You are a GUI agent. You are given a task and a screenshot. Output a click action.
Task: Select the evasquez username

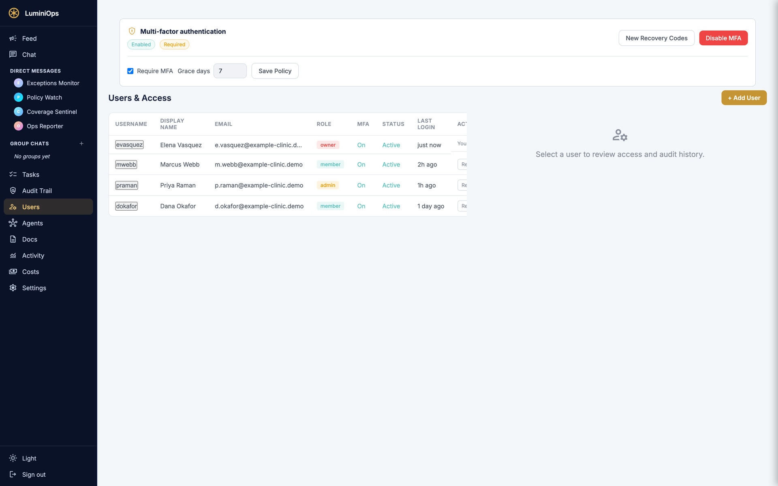click(x=129, y=145)
